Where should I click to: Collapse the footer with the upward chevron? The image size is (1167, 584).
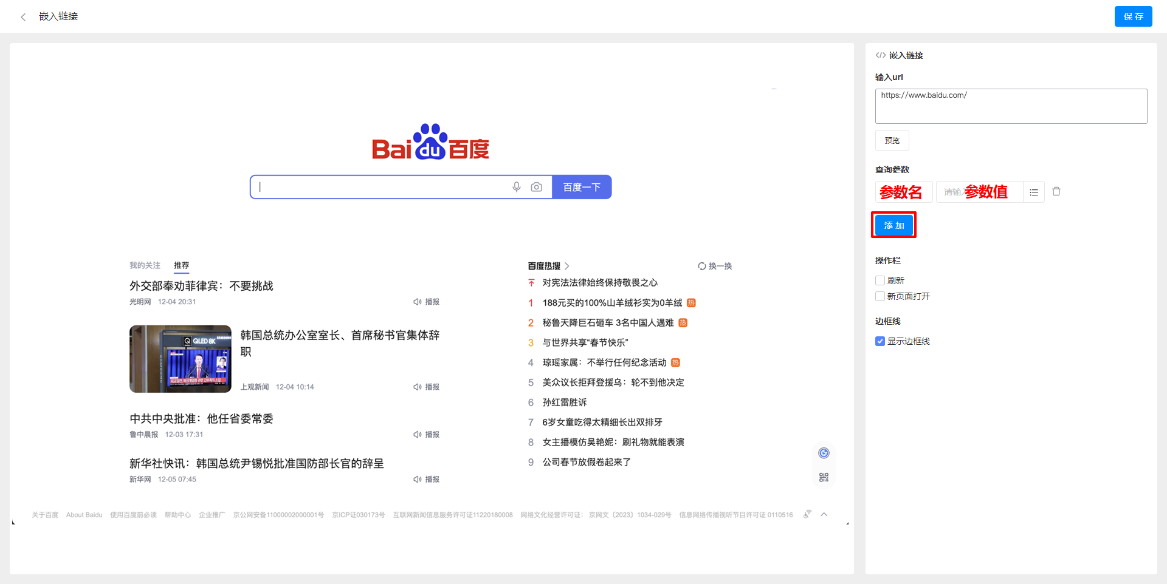pos(824,514)
